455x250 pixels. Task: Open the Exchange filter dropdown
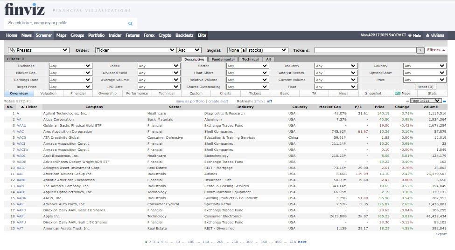[70, 66]
